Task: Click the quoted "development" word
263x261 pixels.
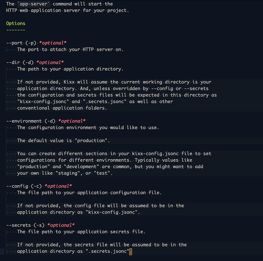Action: (77, 167)
